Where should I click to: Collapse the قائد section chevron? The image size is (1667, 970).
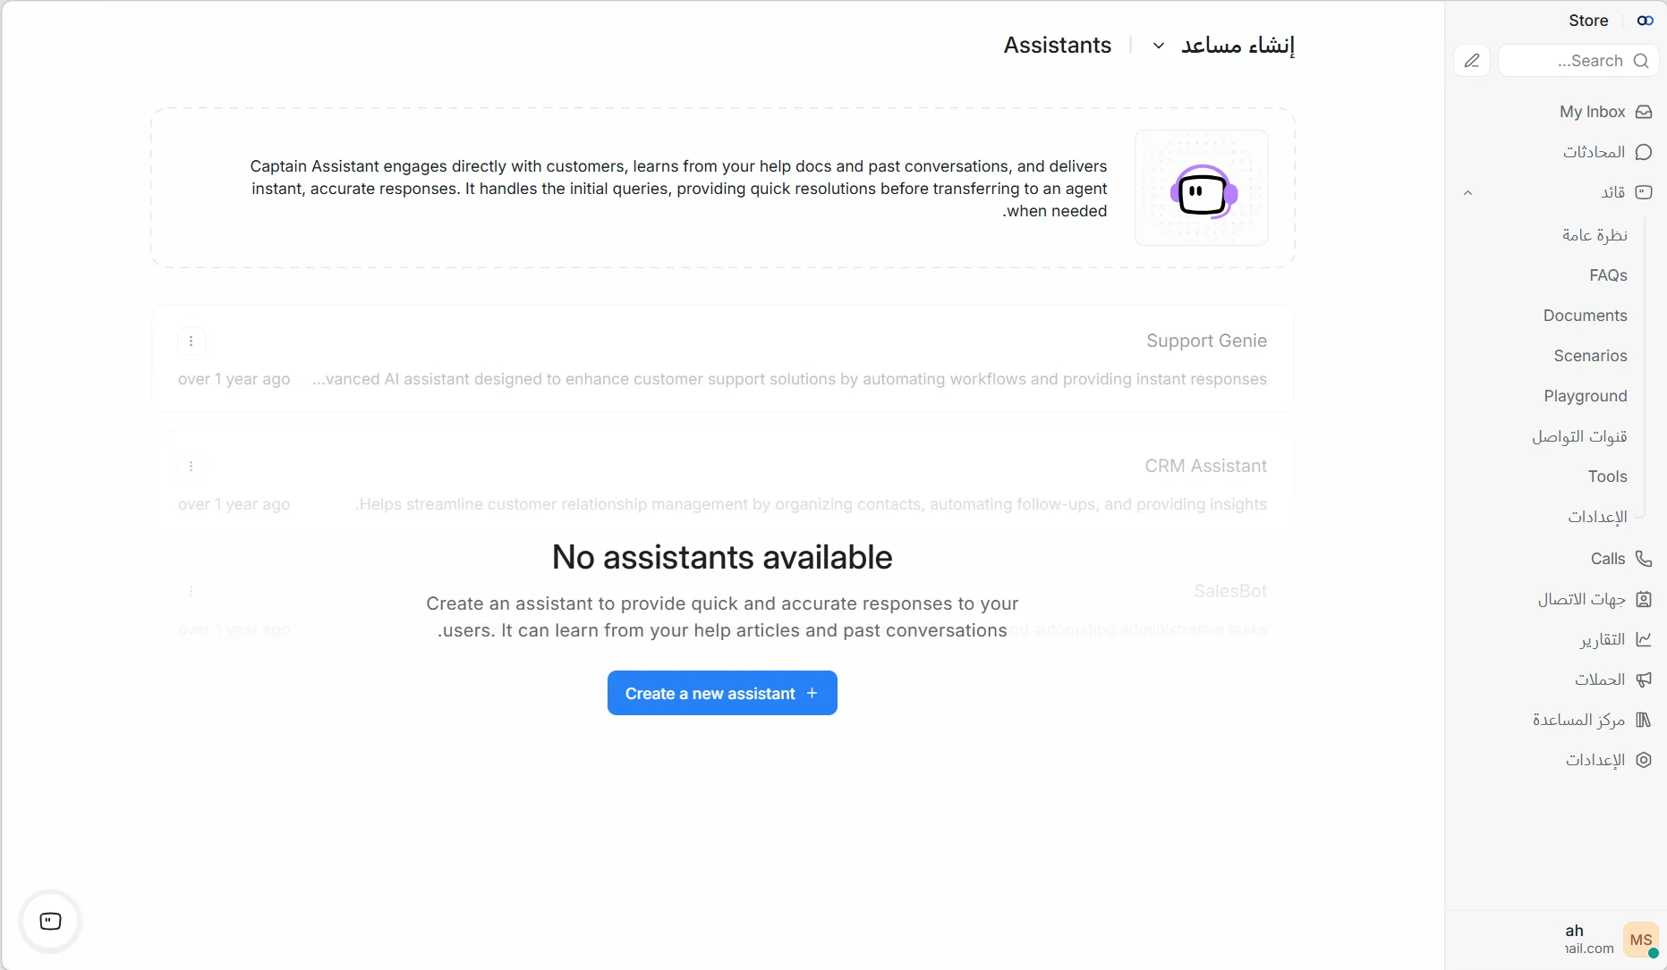[x=1467, y=193]
